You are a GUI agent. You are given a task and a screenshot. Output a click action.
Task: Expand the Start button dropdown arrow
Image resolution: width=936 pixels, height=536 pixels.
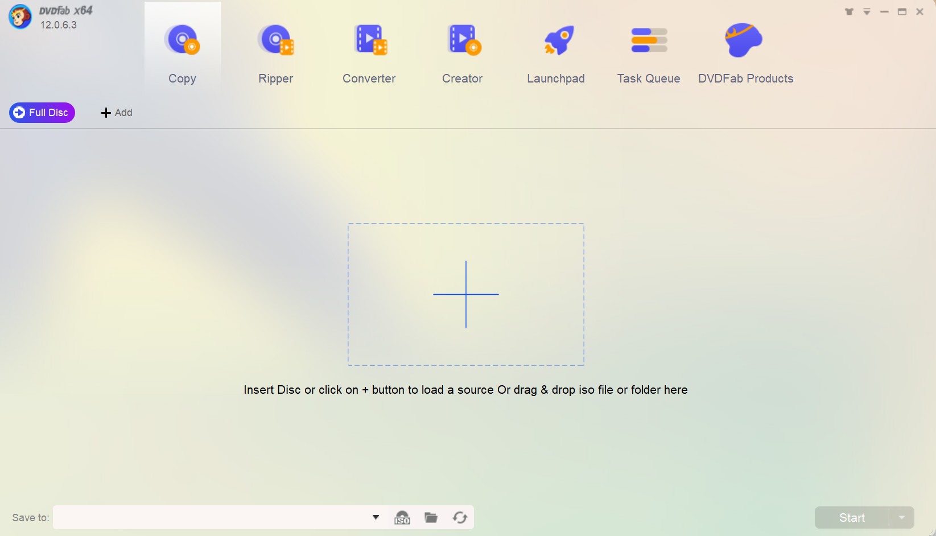(x=902, y=518)
